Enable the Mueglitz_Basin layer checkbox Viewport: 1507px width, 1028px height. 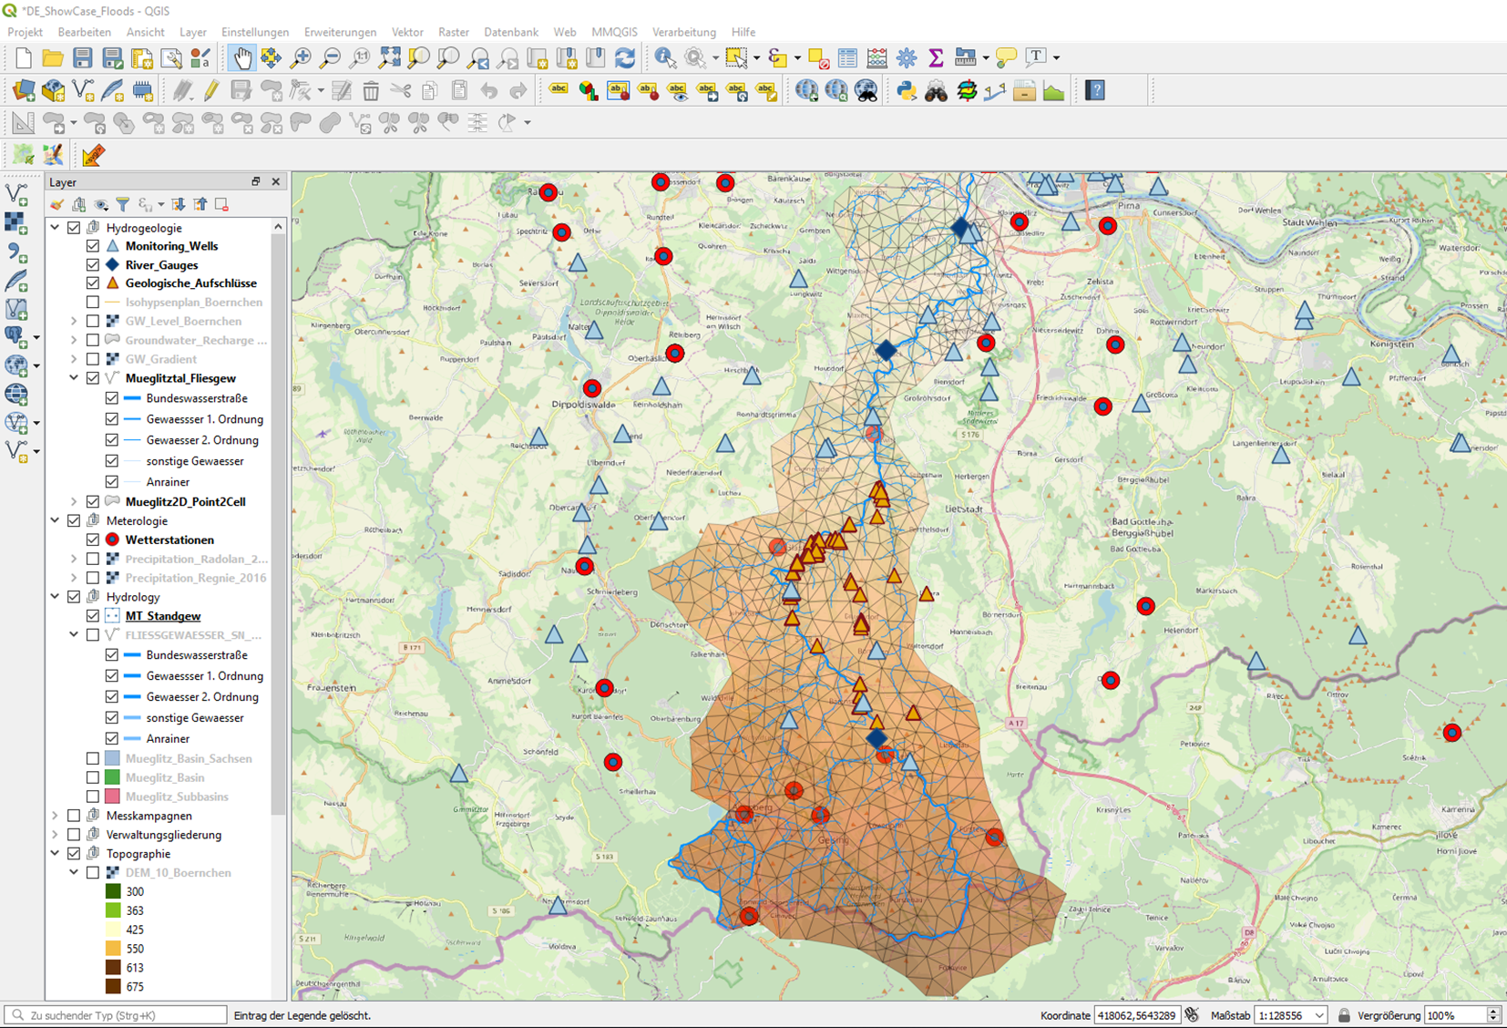[93, 777]
